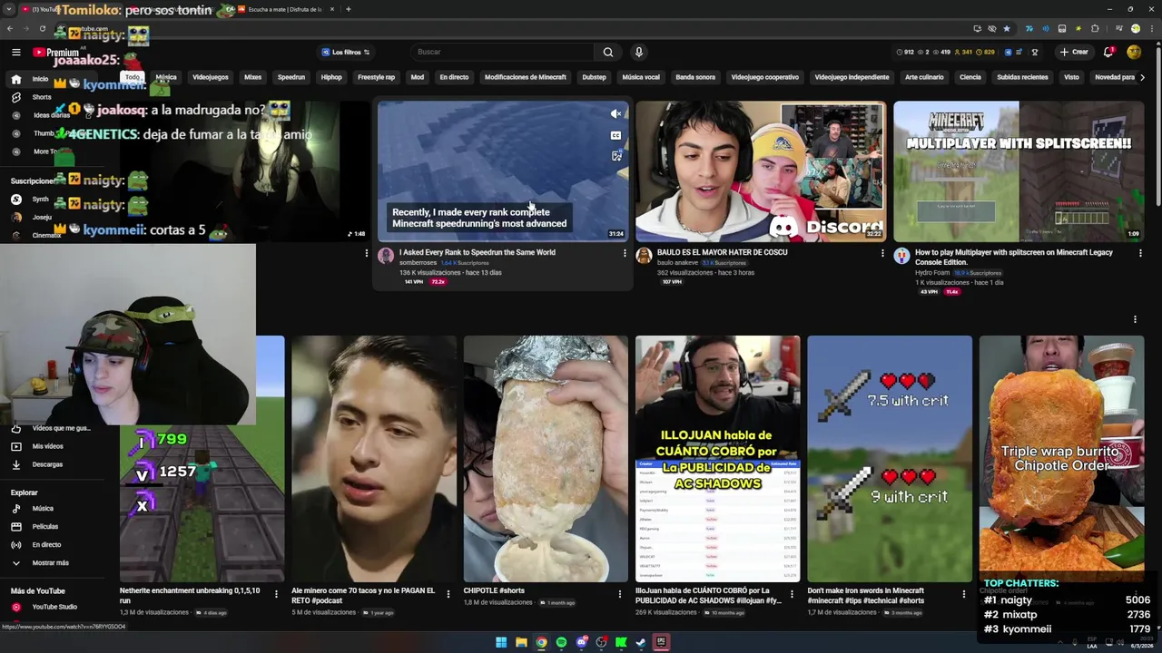Open 'How to play Multiplayer with splitscreen' title

[1013, 258]
